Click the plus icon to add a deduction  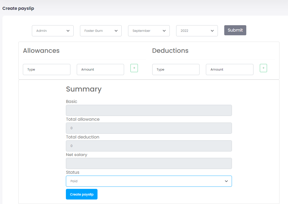pos(263,68)
